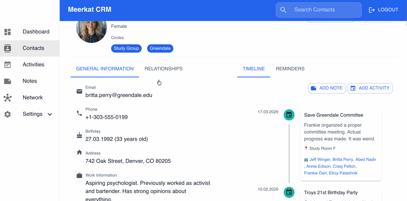Viewport: 407px width, 201px height.
Task: Click the 10.02.2026 date label
Action: (268, 189)
